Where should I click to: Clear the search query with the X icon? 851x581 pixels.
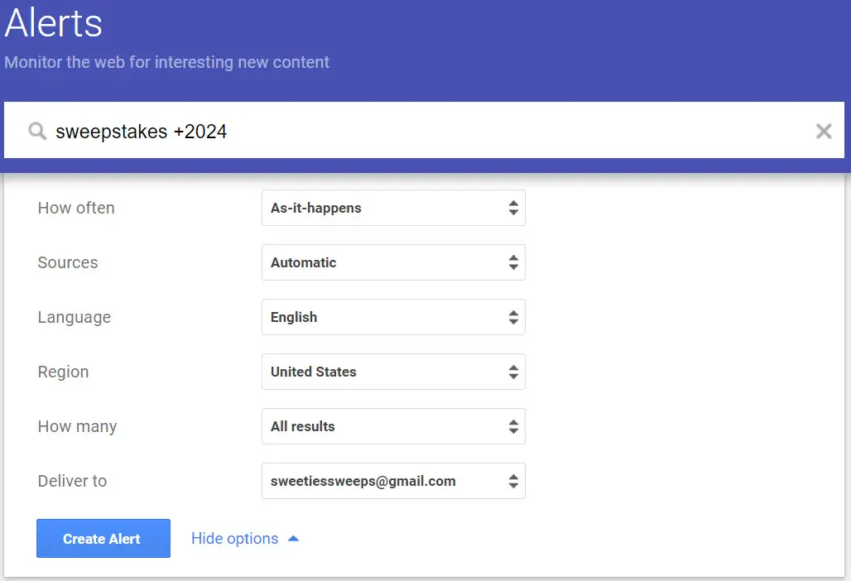pos(824,131)
